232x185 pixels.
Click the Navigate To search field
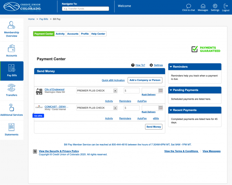(85, 8)
